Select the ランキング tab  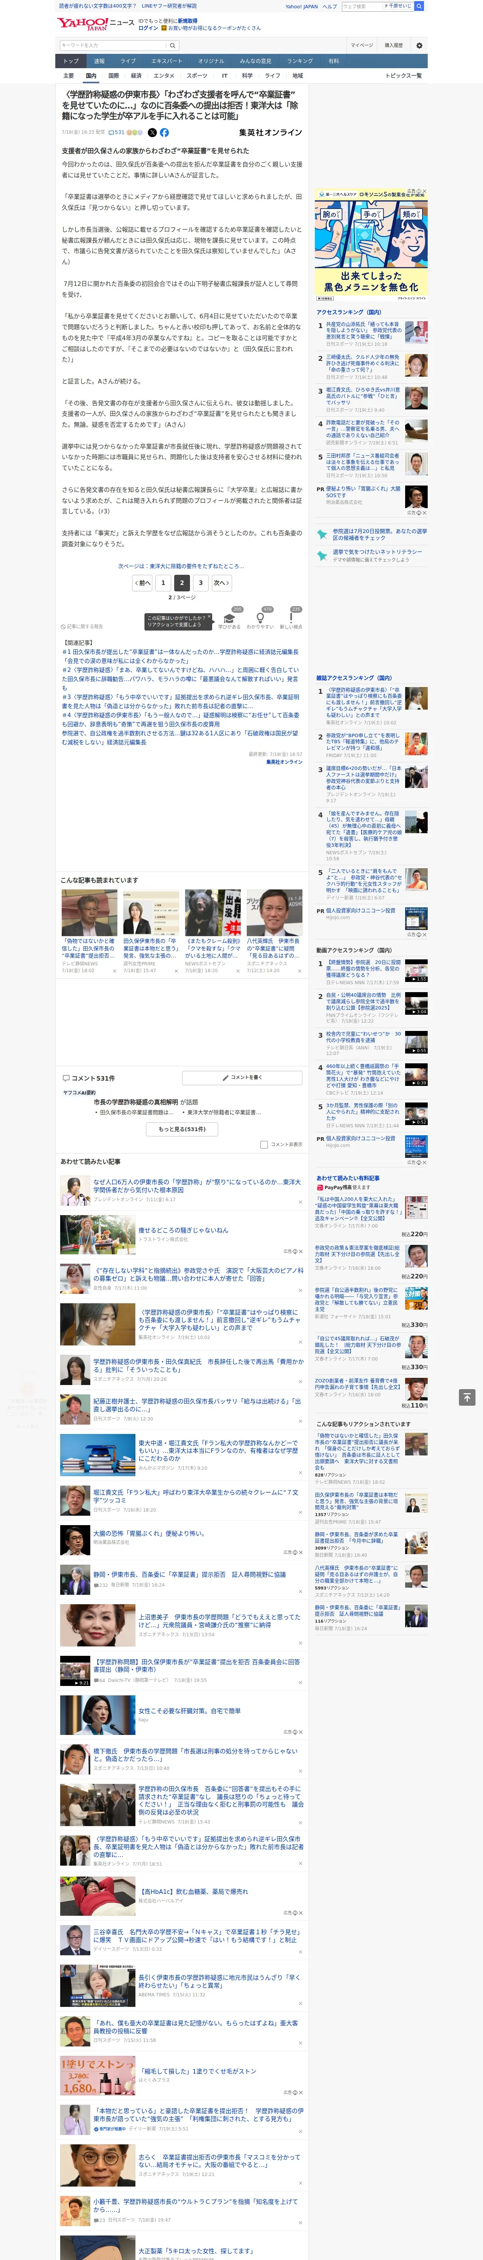tap(300, 61)
